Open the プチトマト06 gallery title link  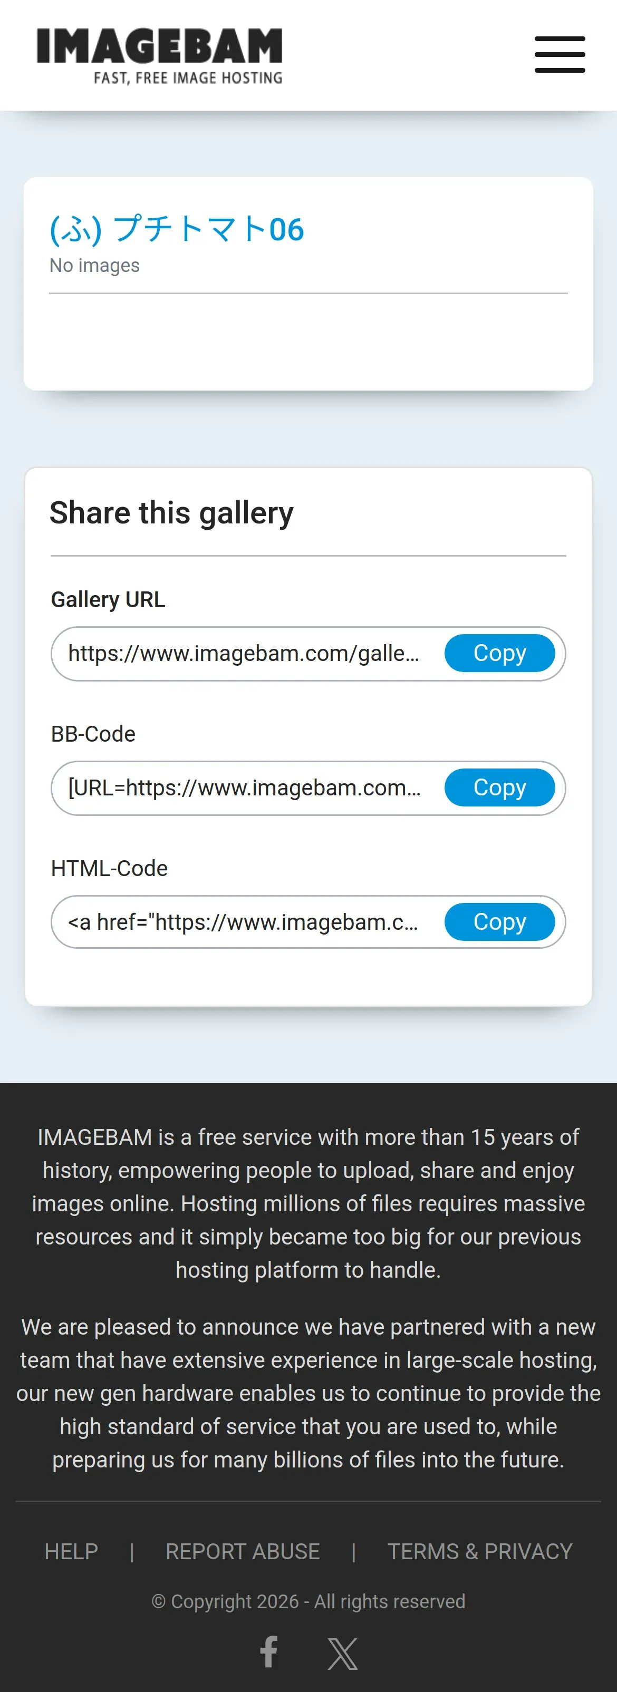pyautogui.click(x=177, y=229)
